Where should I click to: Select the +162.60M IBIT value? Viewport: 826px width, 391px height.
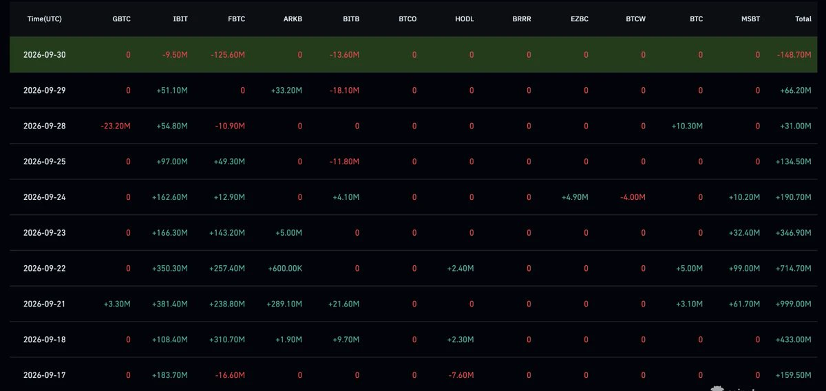171,197
